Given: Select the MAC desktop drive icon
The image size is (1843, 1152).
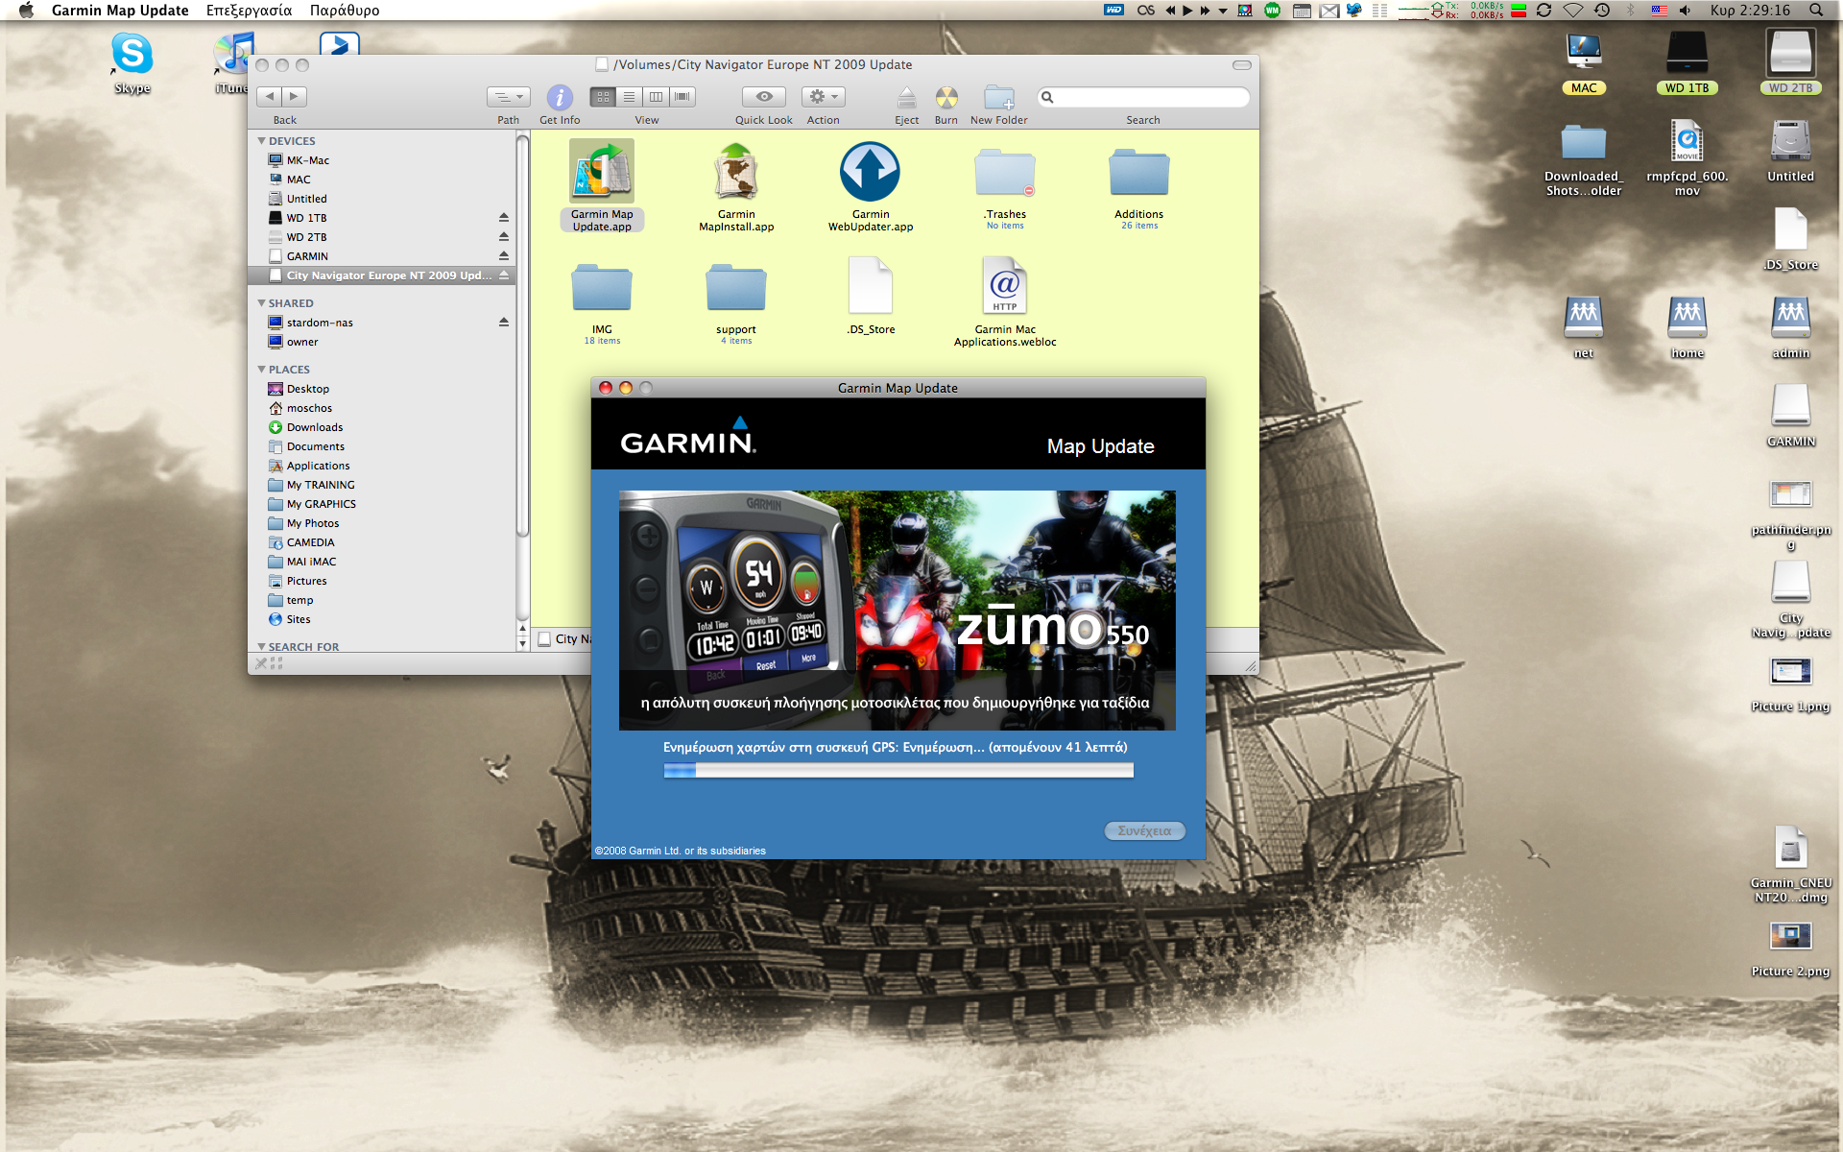Looking at the screenshot, I should [1584, 62].
